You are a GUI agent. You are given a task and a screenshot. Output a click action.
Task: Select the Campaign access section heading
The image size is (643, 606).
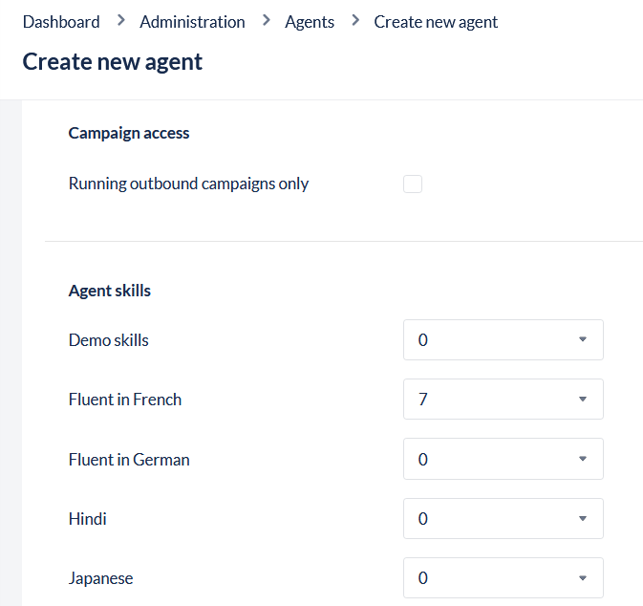(129, 133)
